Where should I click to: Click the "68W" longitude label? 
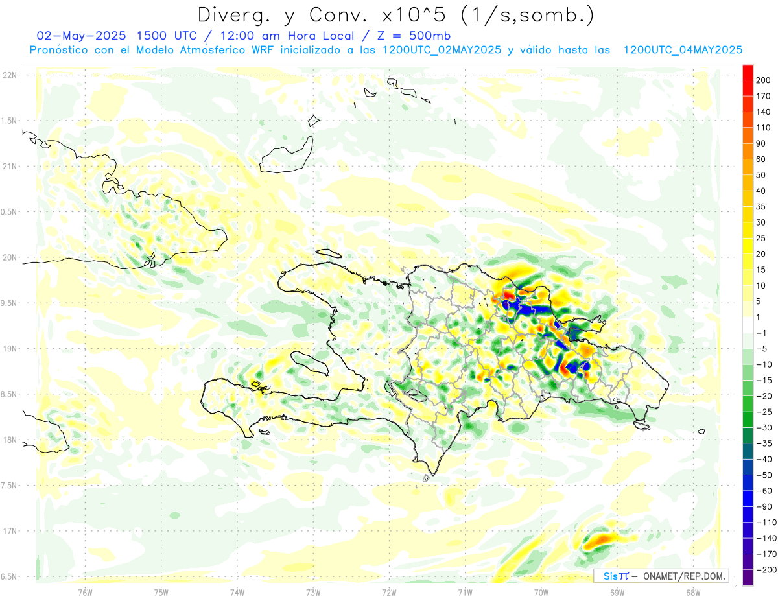[693, 593]
